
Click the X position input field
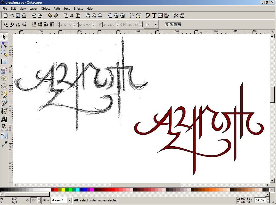[x=66, y=25]
